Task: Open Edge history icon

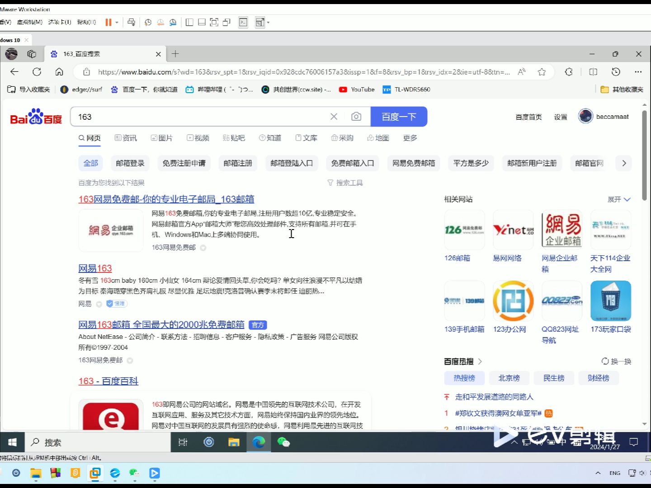Action: tap(616, 72)
